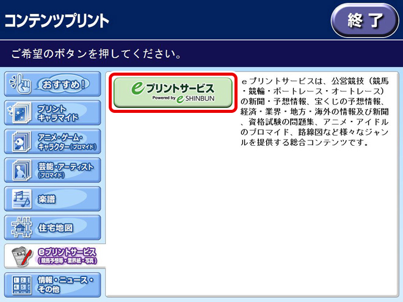Select the eプリントサービス sidebar tab
The width and height of the screenshot is (403, 302).
(x=54, y=256)
